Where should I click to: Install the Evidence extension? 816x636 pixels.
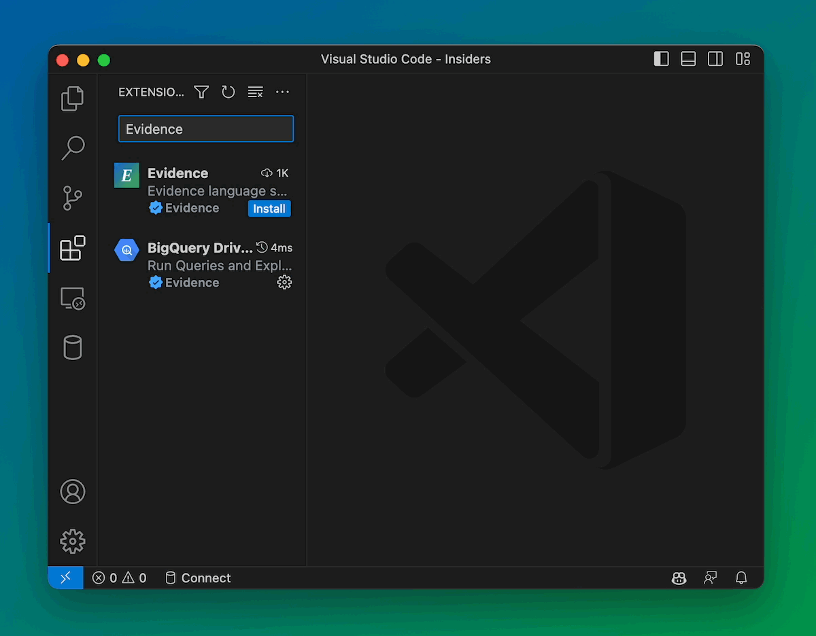pos(269,209)
